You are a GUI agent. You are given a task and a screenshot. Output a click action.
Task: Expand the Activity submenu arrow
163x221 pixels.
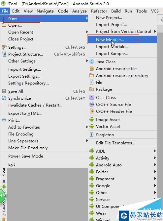click(155, 158)
